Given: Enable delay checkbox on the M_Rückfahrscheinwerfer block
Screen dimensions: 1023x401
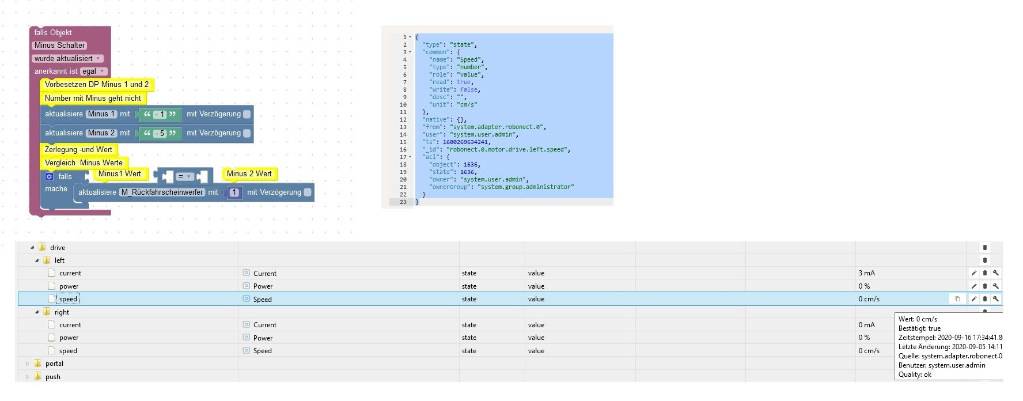Looking at the screenshot, I should [308, 192].
